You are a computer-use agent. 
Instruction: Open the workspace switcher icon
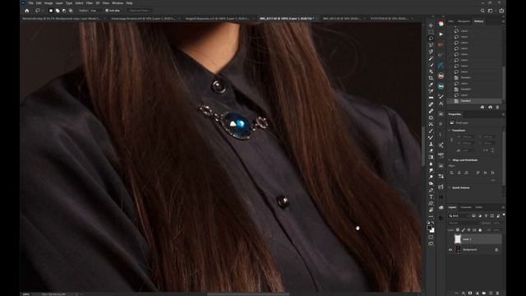491,11
